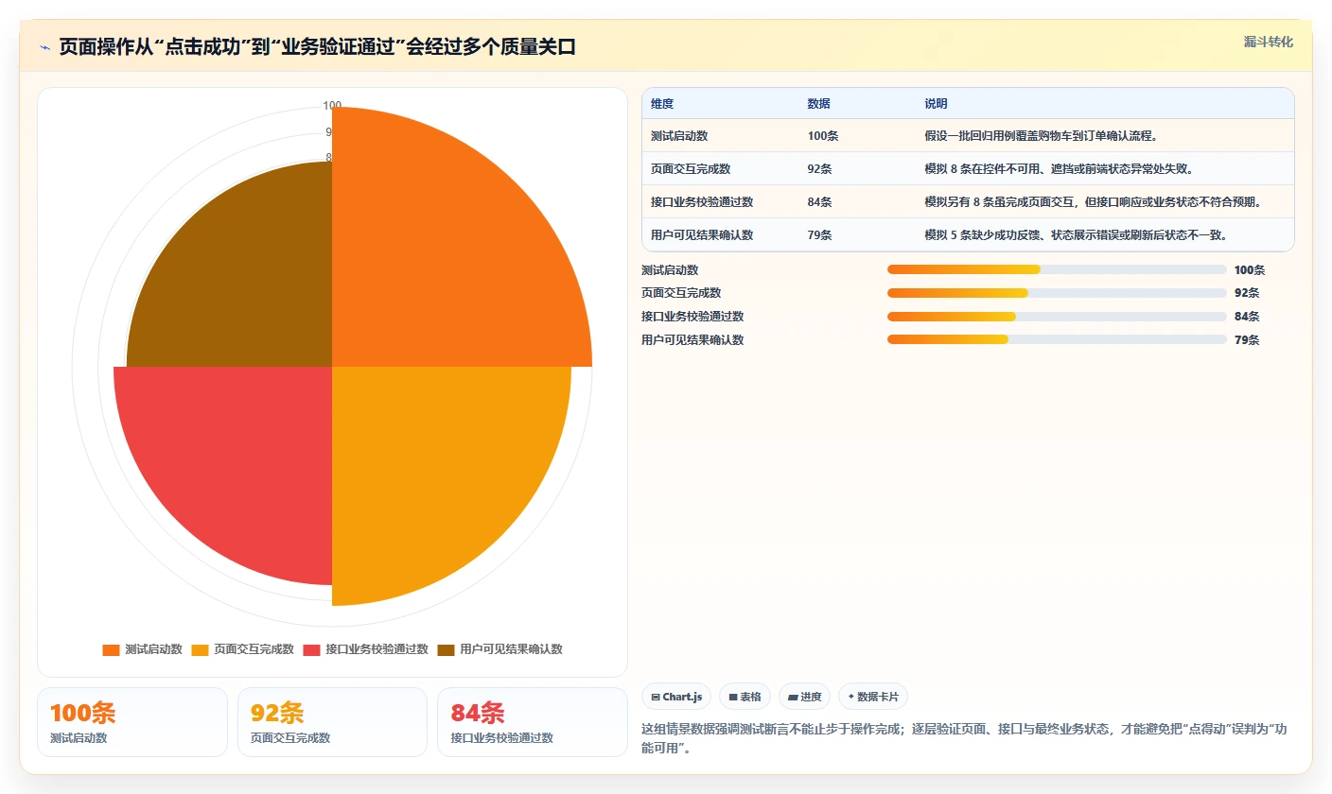
Task: Click the lightning icon beside the title
Action: (x=45, y=47)
